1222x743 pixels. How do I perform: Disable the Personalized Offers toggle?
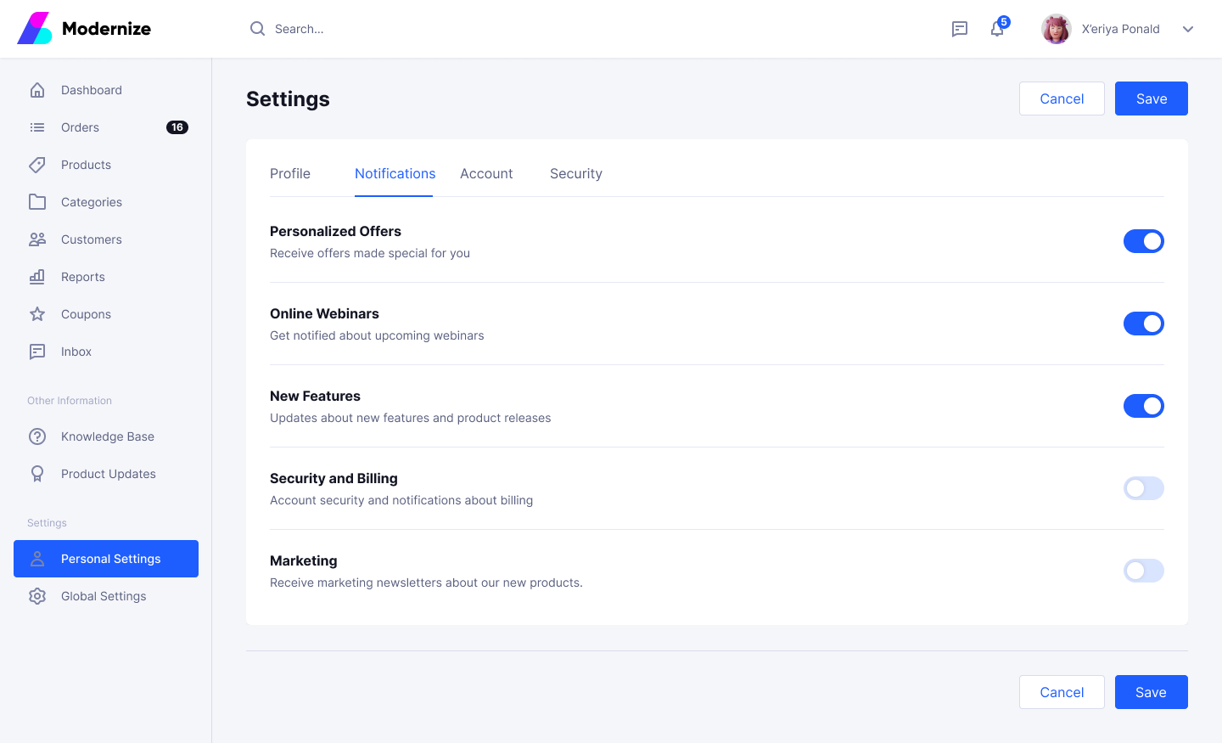coord(1144,241)
